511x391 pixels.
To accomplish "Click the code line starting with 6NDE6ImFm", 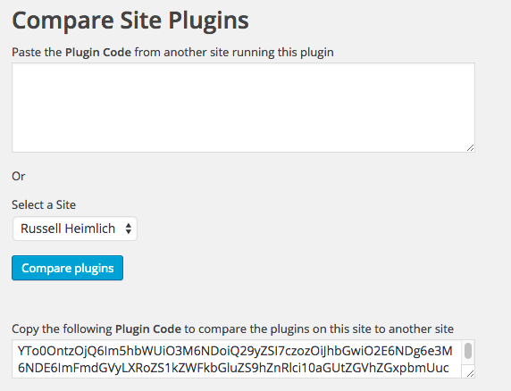I will pyautogui.click(x=233, y=368).
